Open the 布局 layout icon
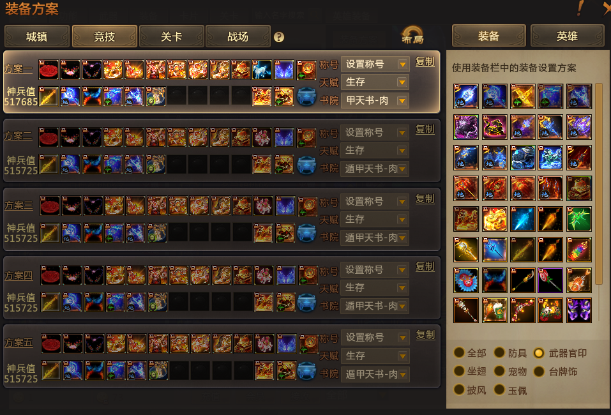Image resolution: width=611 pixels, height=415 pixels. click(412, 35)
